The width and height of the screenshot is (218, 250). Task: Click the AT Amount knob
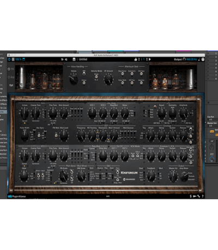[x=108, y=80]
